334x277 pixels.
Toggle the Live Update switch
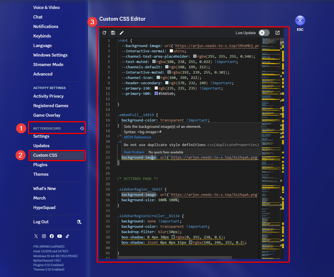(264, 33)
